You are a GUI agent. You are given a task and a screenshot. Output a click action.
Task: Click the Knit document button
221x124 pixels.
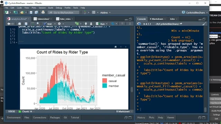point(48,24)
